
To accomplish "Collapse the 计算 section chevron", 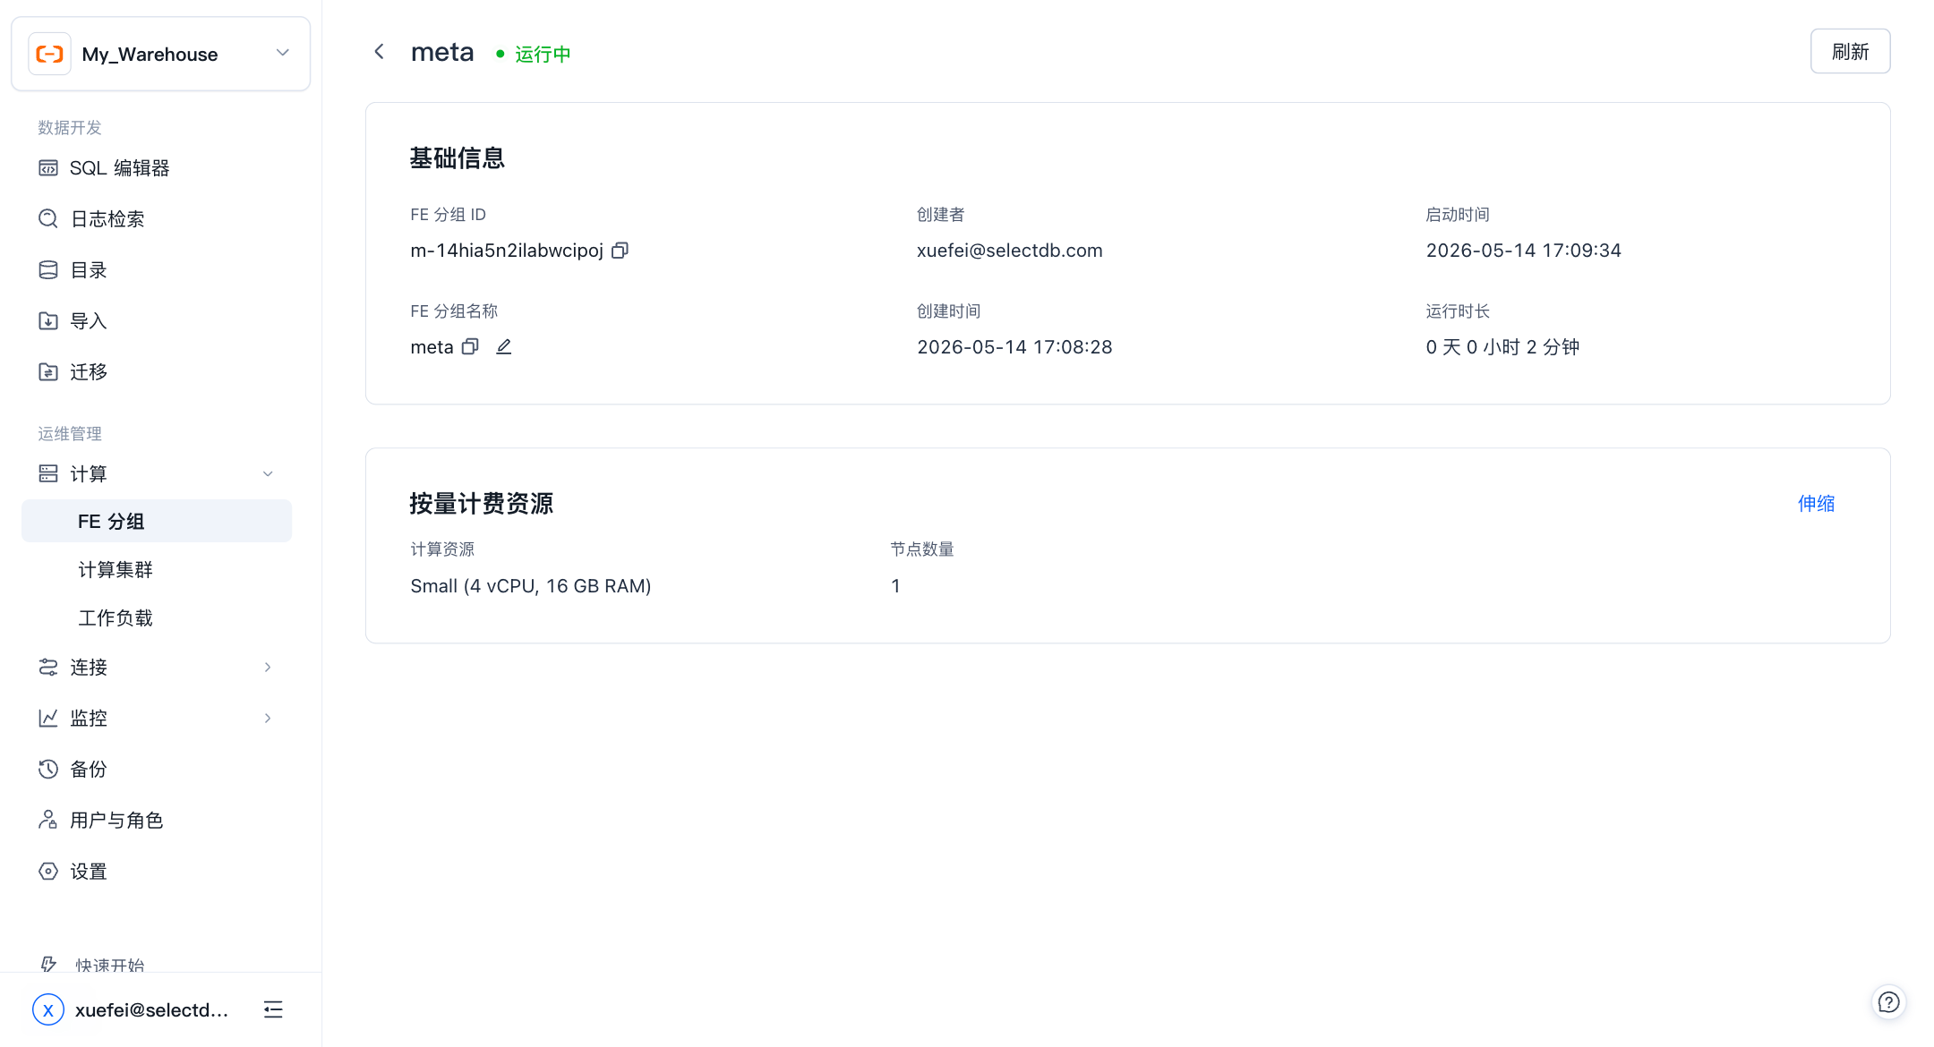I will [268, 474].
